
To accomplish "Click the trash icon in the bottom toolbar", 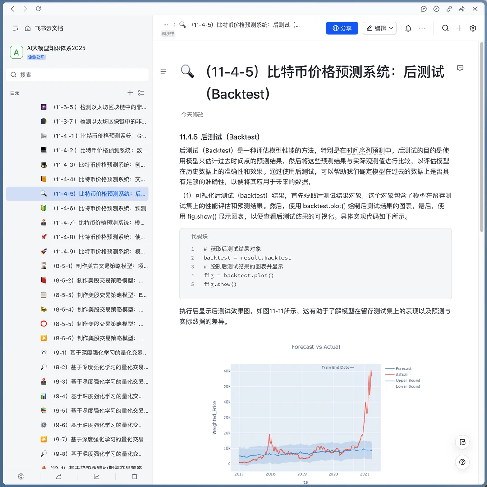I will (x=134, y=476).
